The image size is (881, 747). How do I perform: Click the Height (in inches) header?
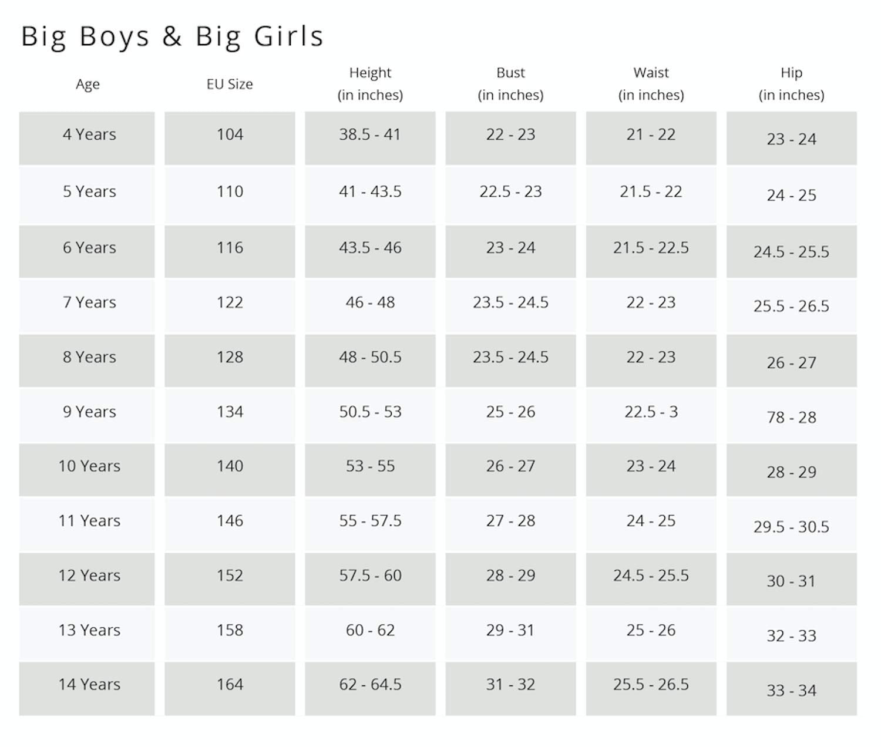(x=370, y=83)
